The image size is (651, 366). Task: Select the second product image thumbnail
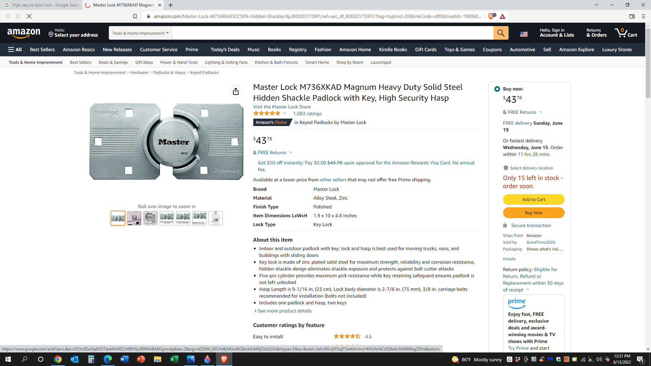click(134, 218)
